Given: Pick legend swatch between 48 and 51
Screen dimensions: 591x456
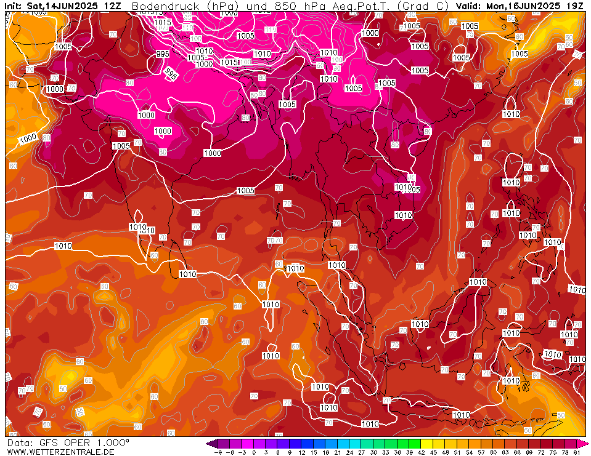Looking at the screenshot, I should pos(450,443).
